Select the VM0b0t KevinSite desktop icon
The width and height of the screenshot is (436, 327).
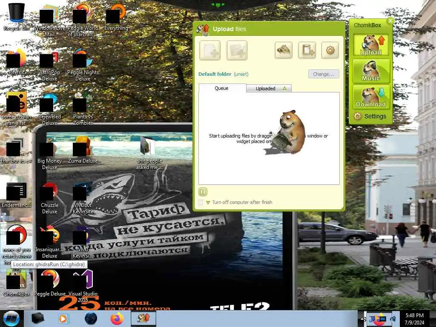83,198
